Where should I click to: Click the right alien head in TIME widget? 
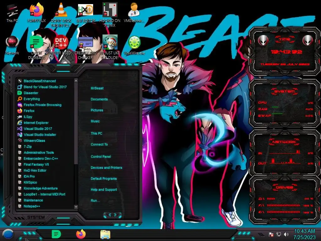(x=308, y=40)
